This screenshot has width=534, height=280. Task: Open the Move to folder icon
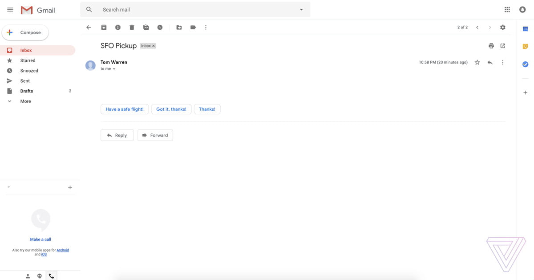(179, 28)
